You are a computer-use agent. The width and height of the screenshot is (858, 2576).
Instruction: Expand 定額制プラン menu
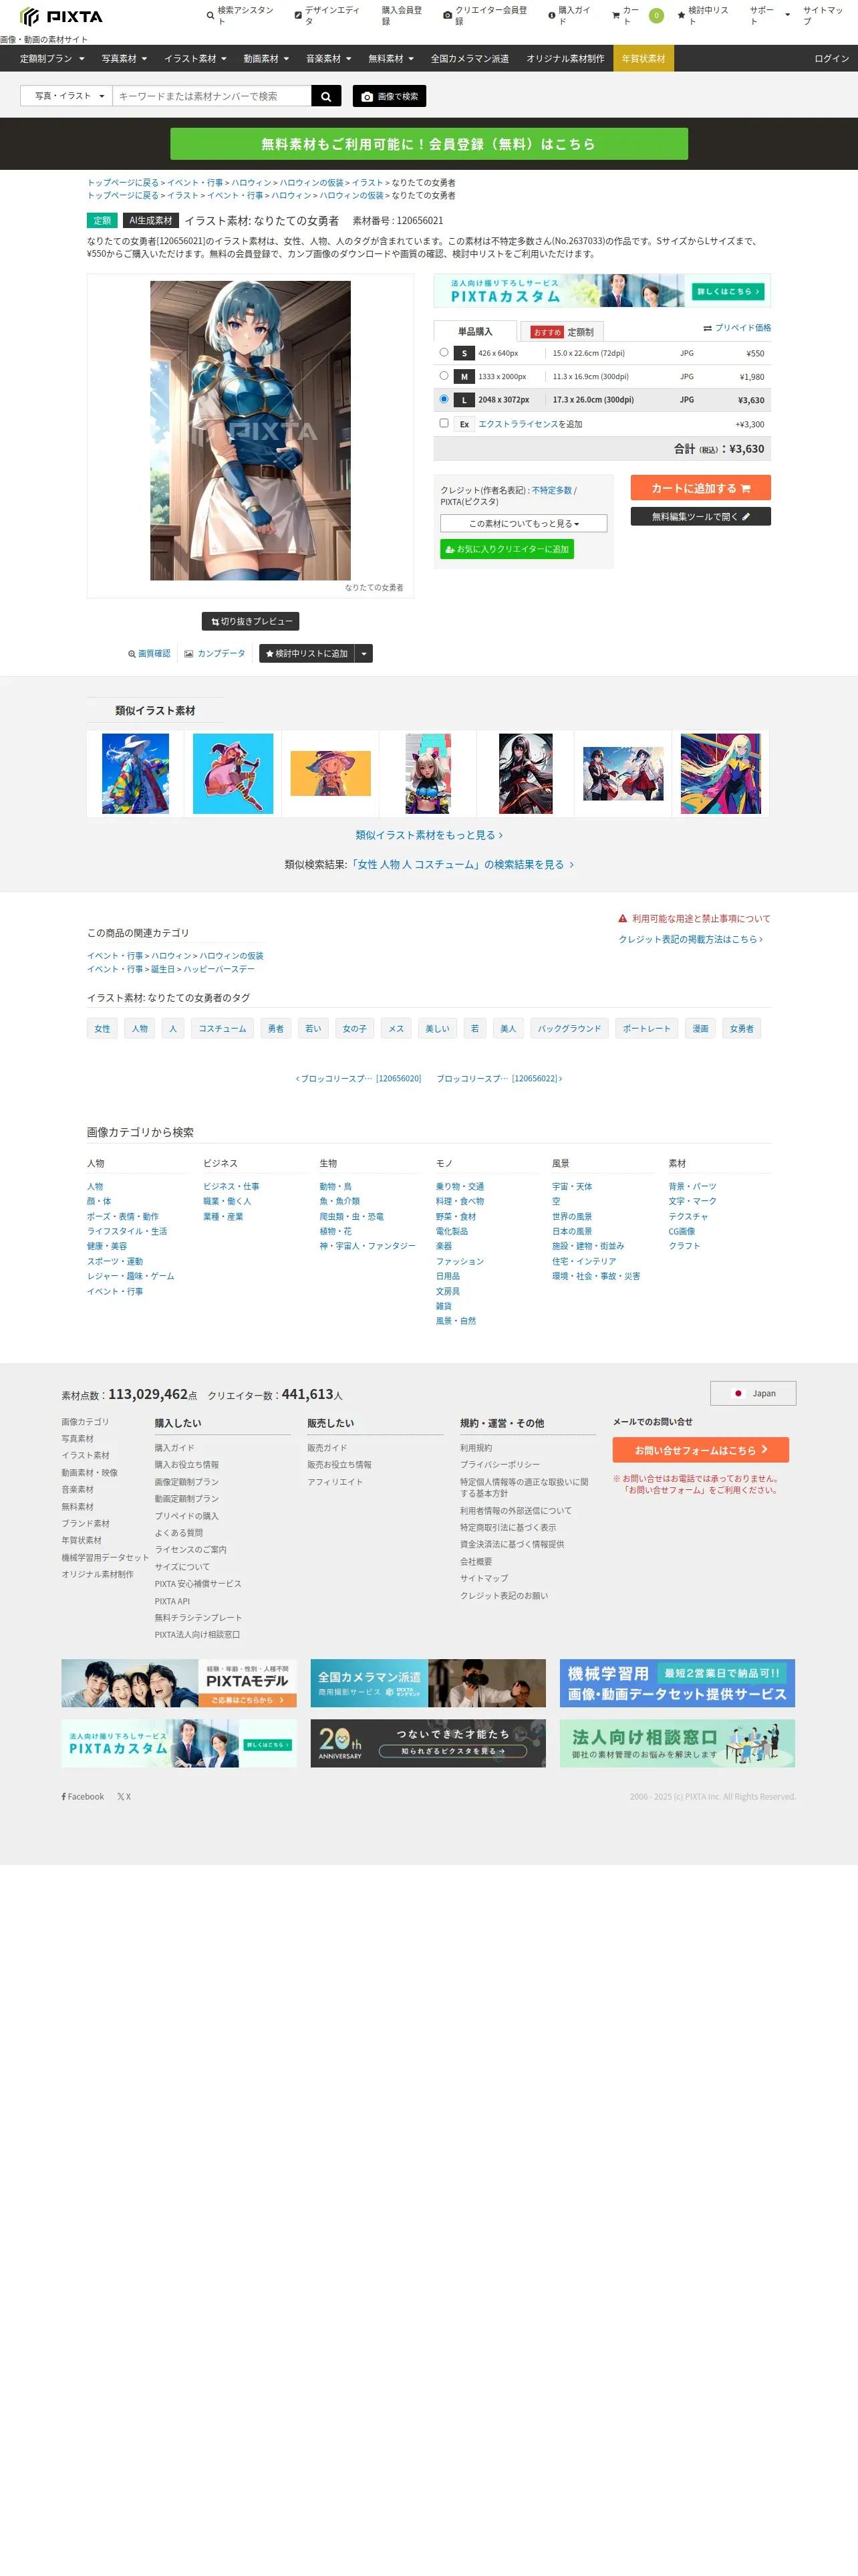(x=51, y=59)
